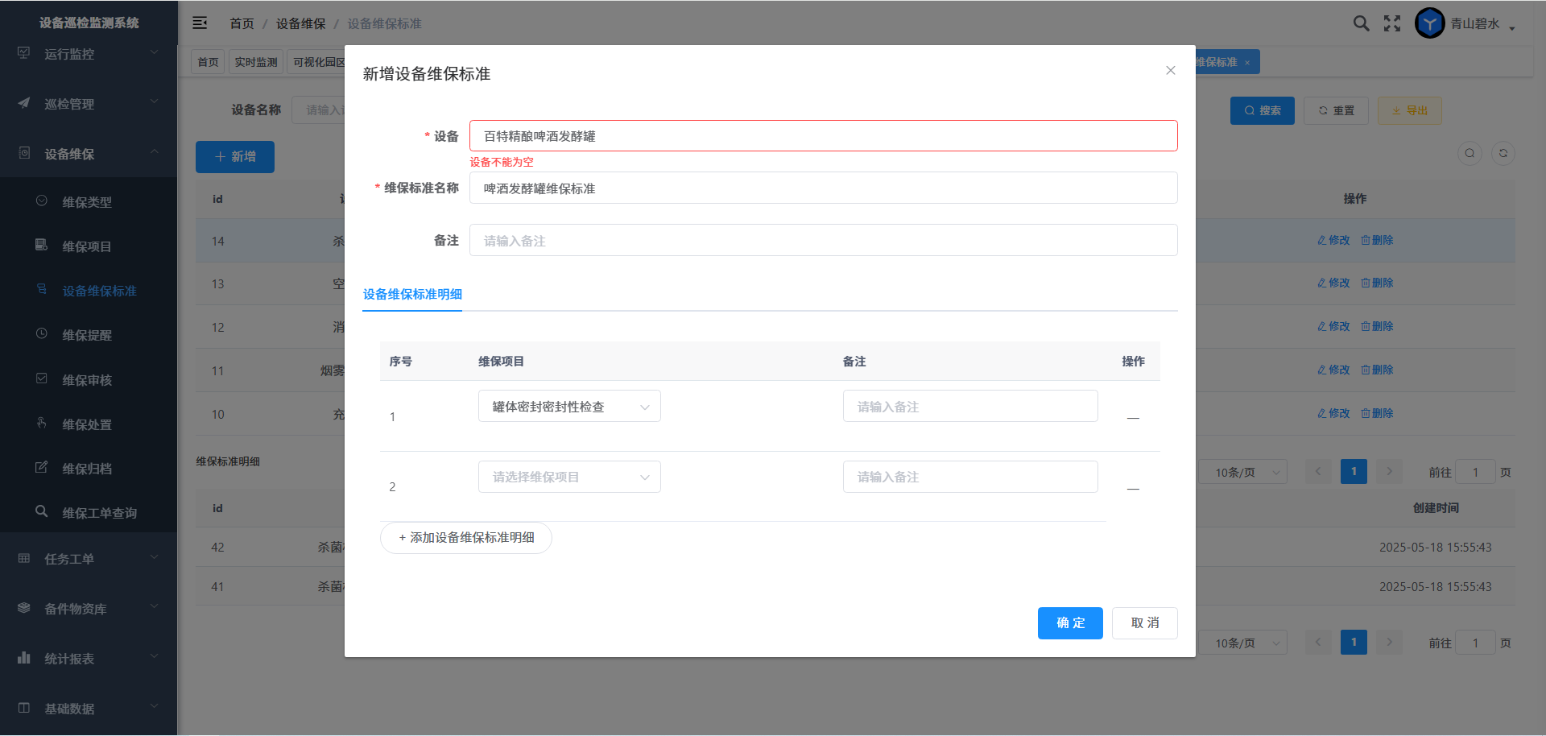Image resolution: width=1546 pixels, height=736 pixels.
Task: Close the dialog with the X icon
Action: pyautogui.click(x=1170, y=71)
